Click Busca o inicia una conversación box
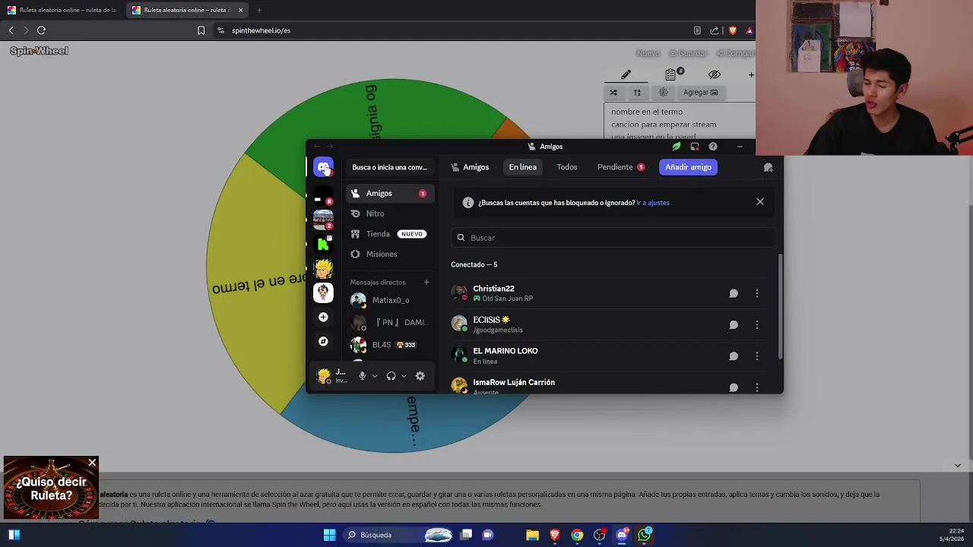This screenshot has height=547, width=973. [x=389, y=167]
